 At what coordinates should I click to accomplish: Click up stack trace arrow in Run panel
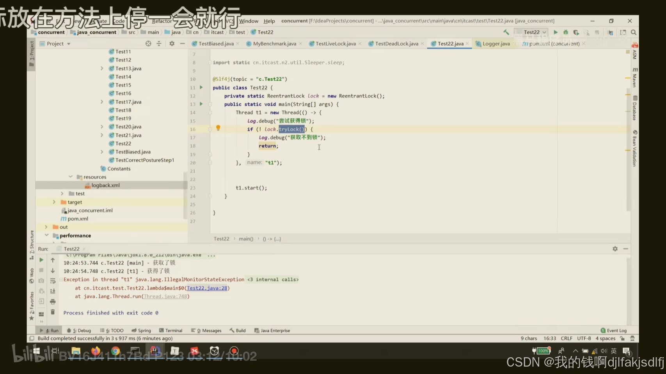53,260
